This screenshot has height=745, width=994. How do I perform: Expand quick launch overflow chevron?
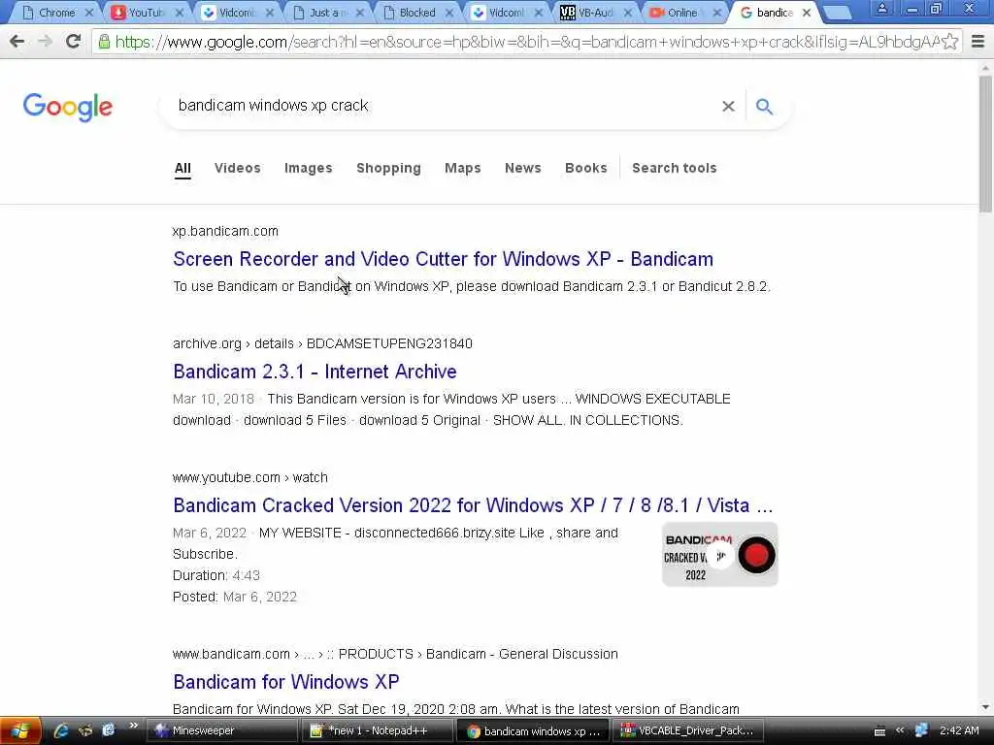coord(133,726)
